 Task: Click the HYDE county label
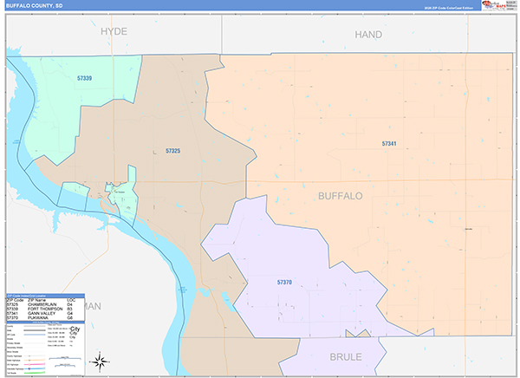click(114, 31)
